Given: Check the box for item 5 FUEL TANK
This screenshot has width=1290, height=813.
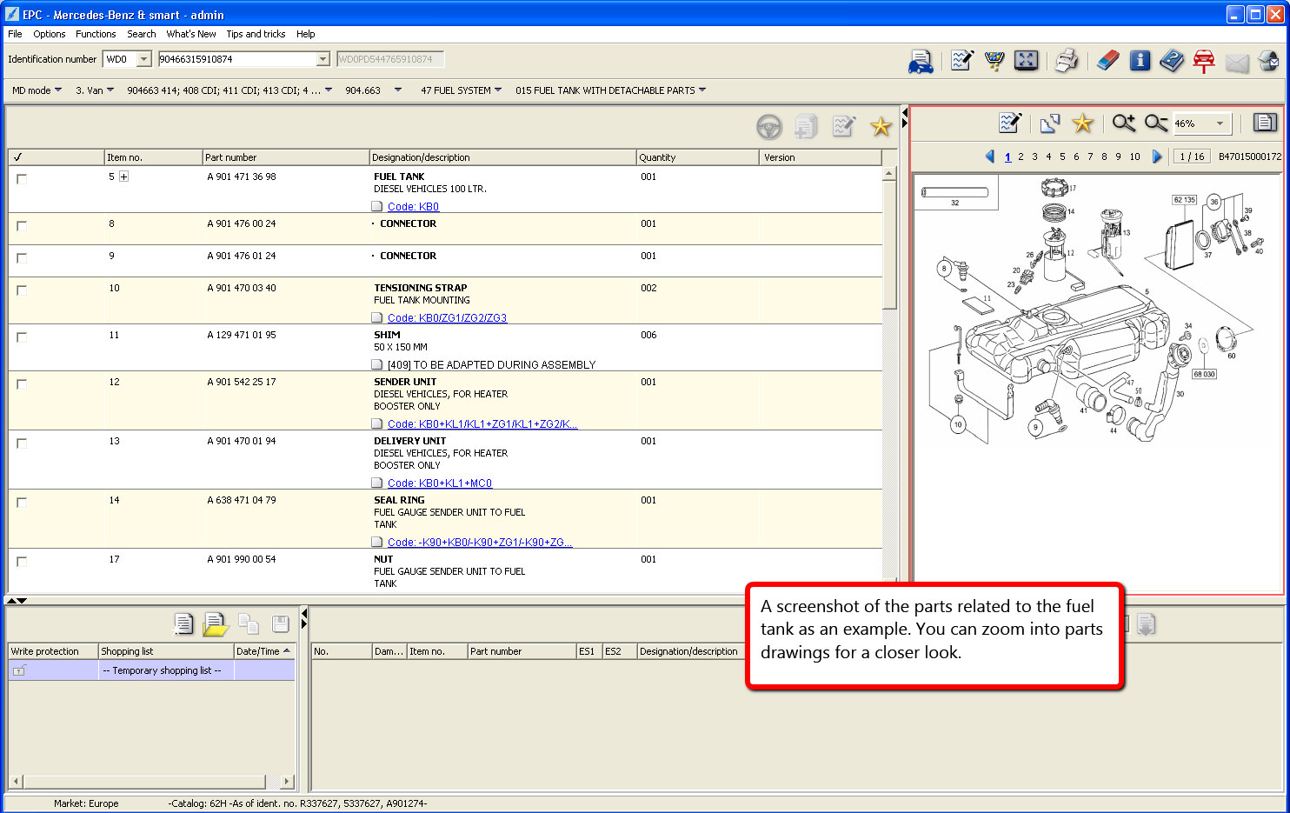Looking at the screenshot, I should (x=22, y=178).
